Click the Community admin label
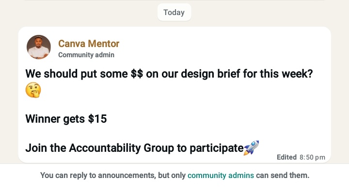The height and width of the screenshot is (194, 349). point(86,55)
